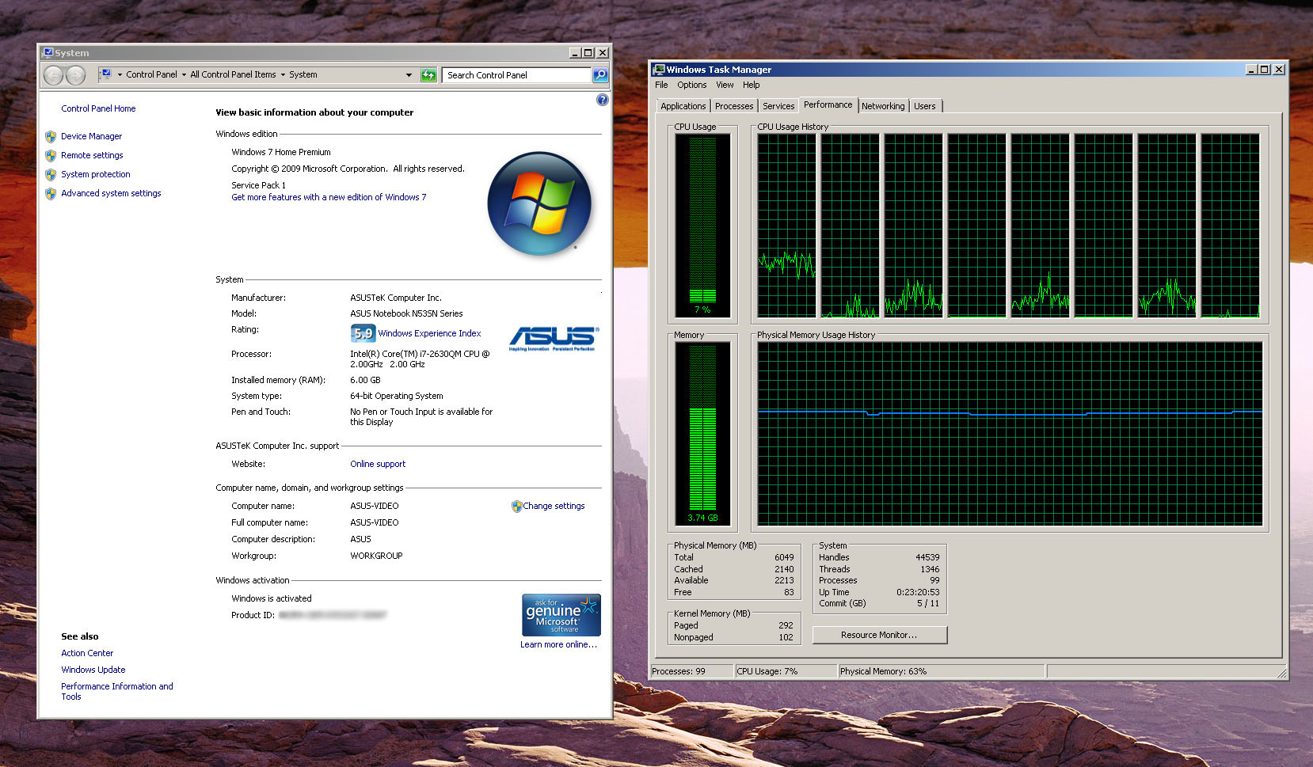Open the Networking tab
The height and width of the screenshot is (767, 1313).
click(x=882, y=106)
